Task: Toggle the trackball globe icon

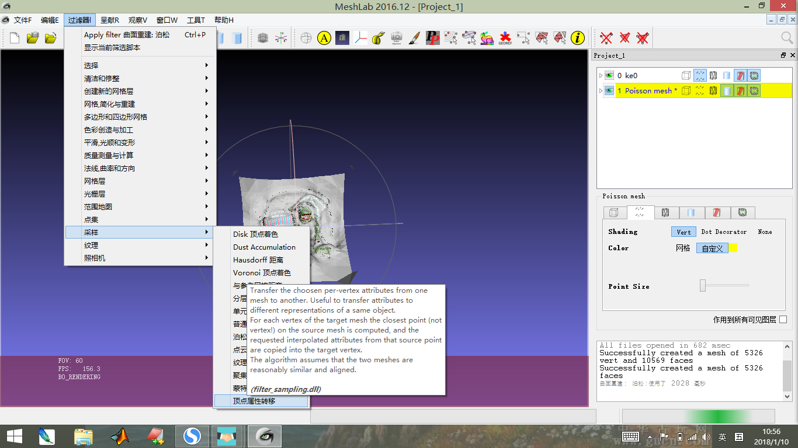Action: click(306, 38)
